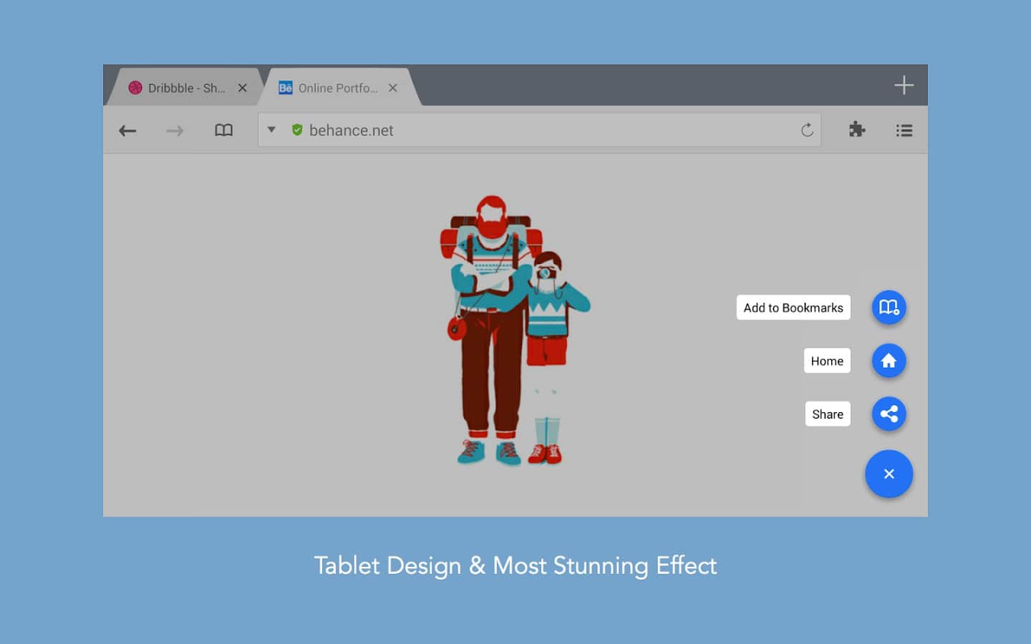Image resolution: width=1031 pixels, height=644 pixels.
Task: Expand the address bar dropdown arrow
Action: 271,130
